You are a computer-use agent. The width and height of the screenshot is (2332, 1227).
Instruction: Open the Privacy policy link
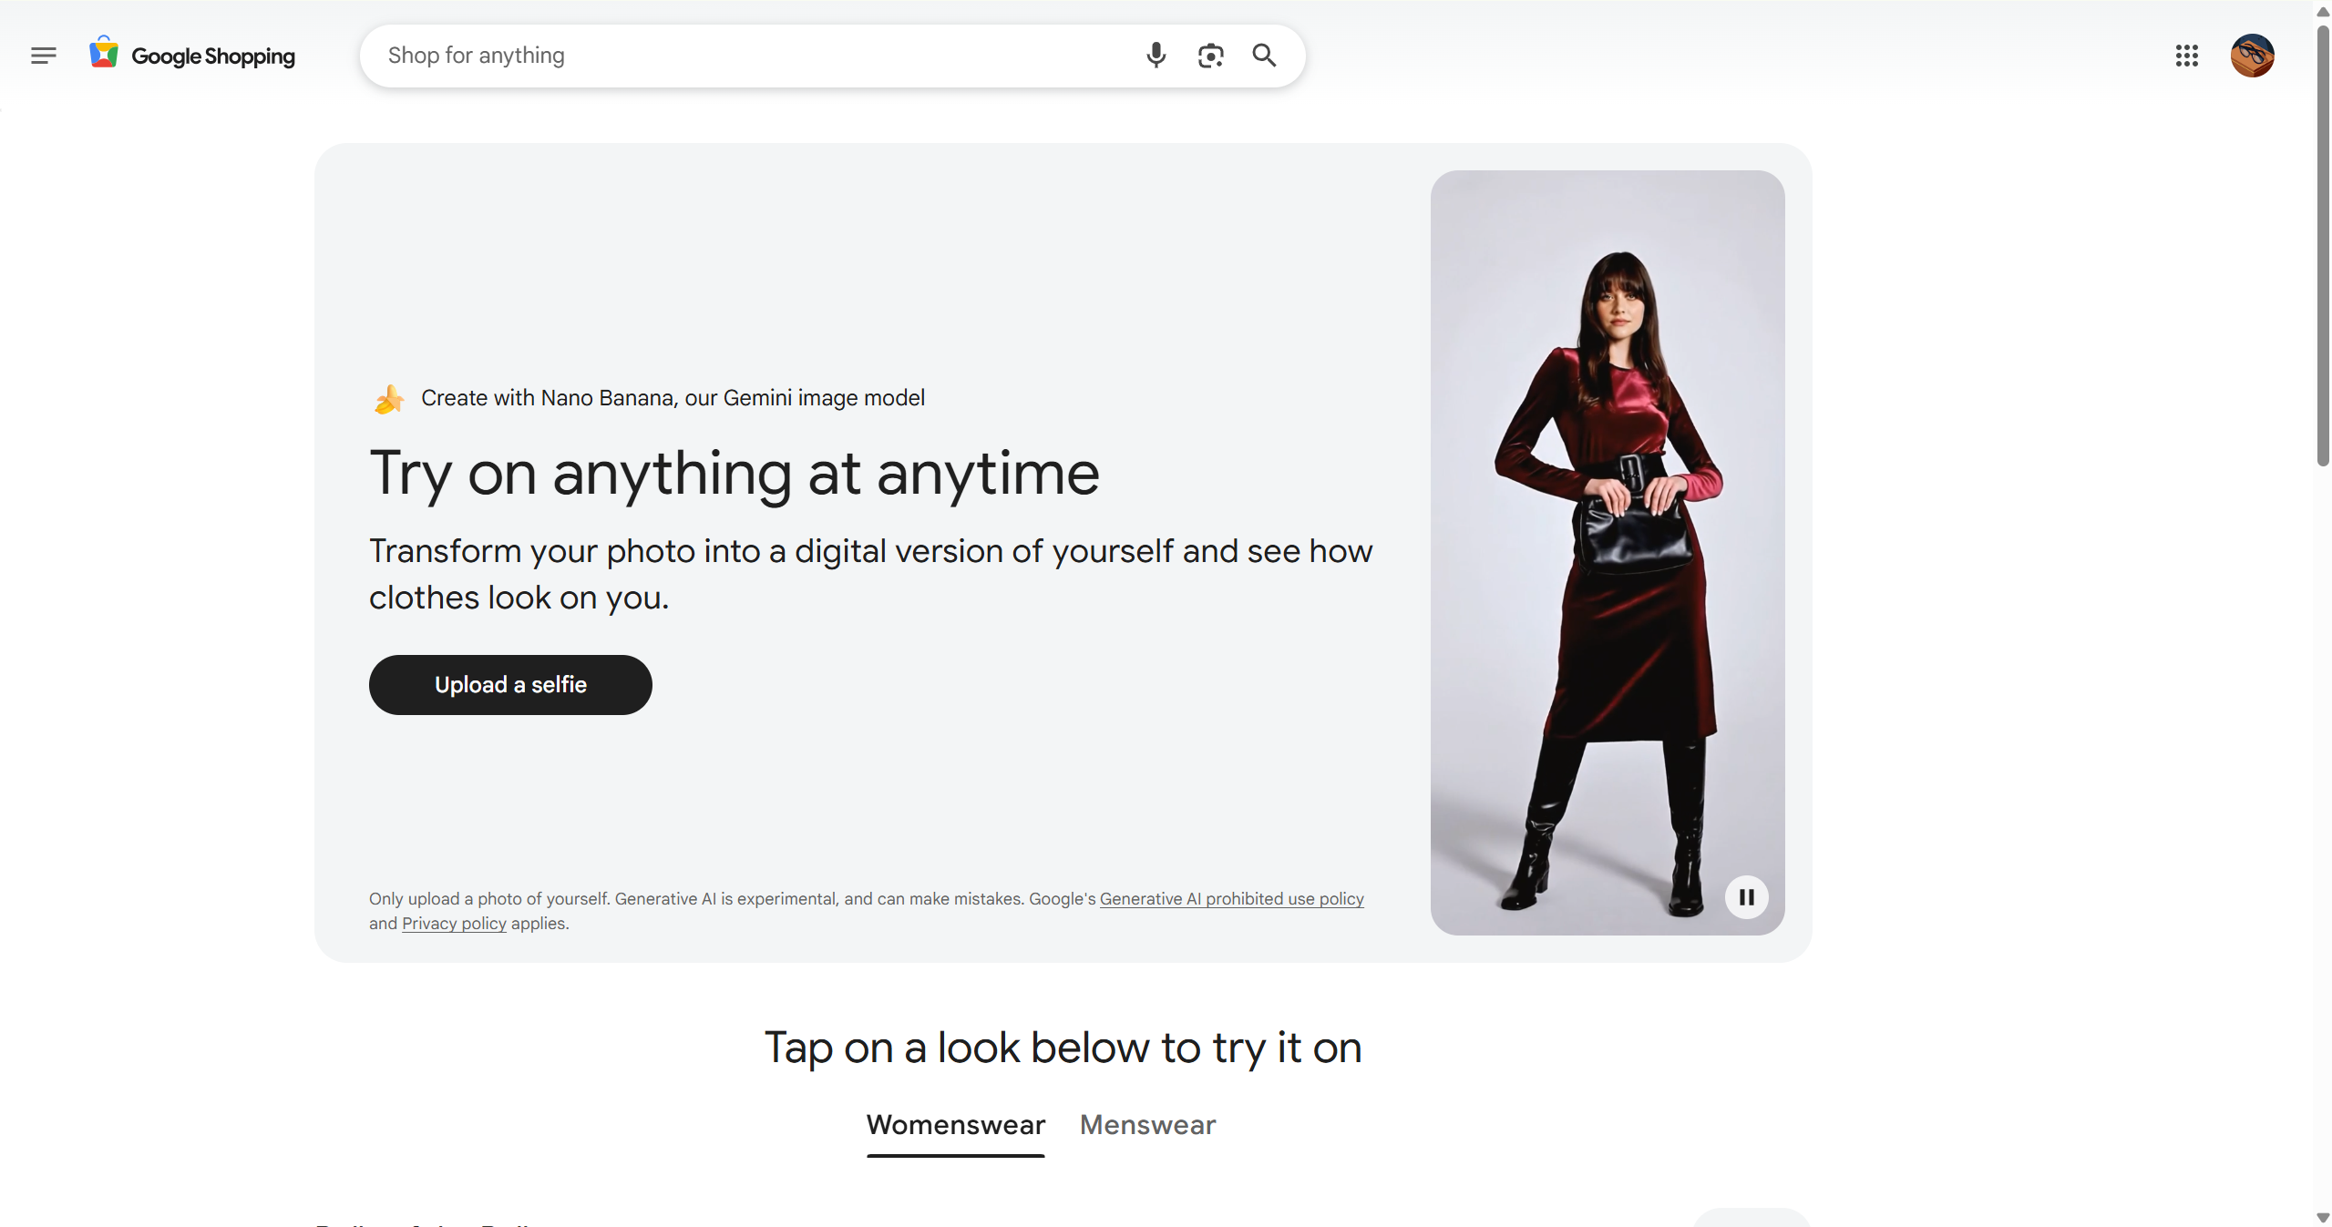click(454, 924)
